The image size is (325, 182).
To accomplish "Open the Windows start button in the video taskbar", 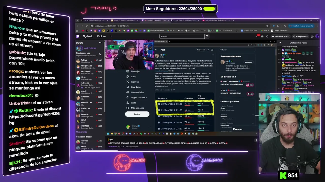I will pyautogui.click(x=108, y=133).
